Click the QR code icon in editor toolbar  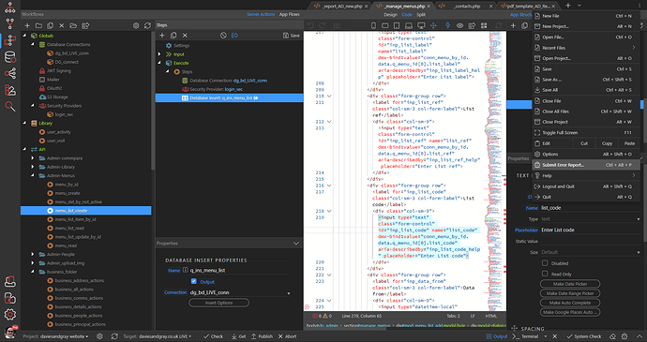(x=484, y=25)
